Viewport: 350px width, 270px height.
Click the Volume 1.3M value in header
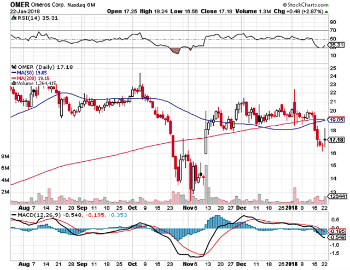click(x=253, y=11)
